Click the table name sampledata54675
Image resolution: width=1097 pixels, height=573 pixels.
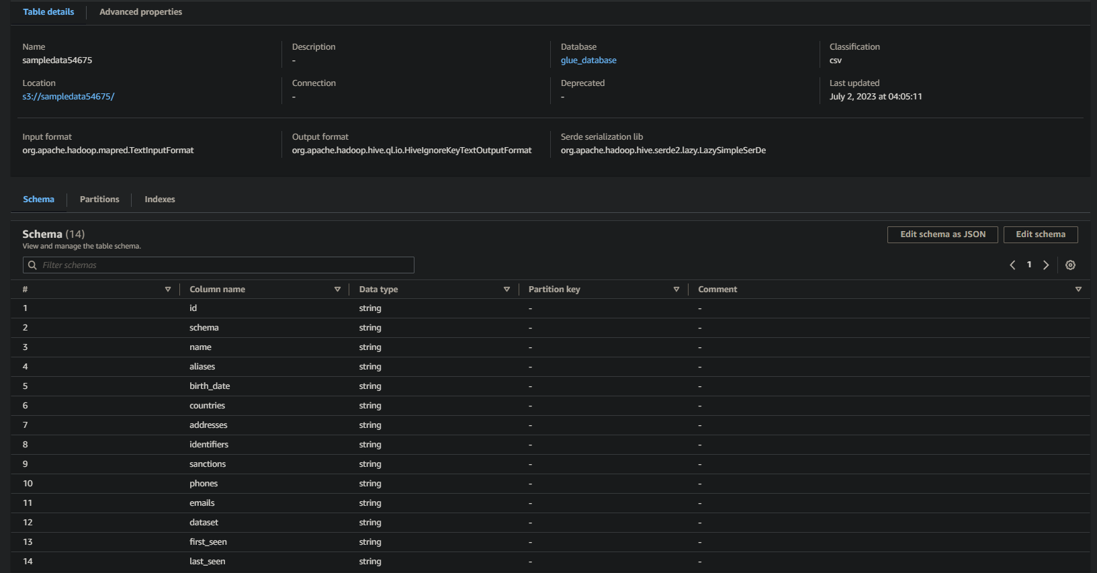(57, 60)
